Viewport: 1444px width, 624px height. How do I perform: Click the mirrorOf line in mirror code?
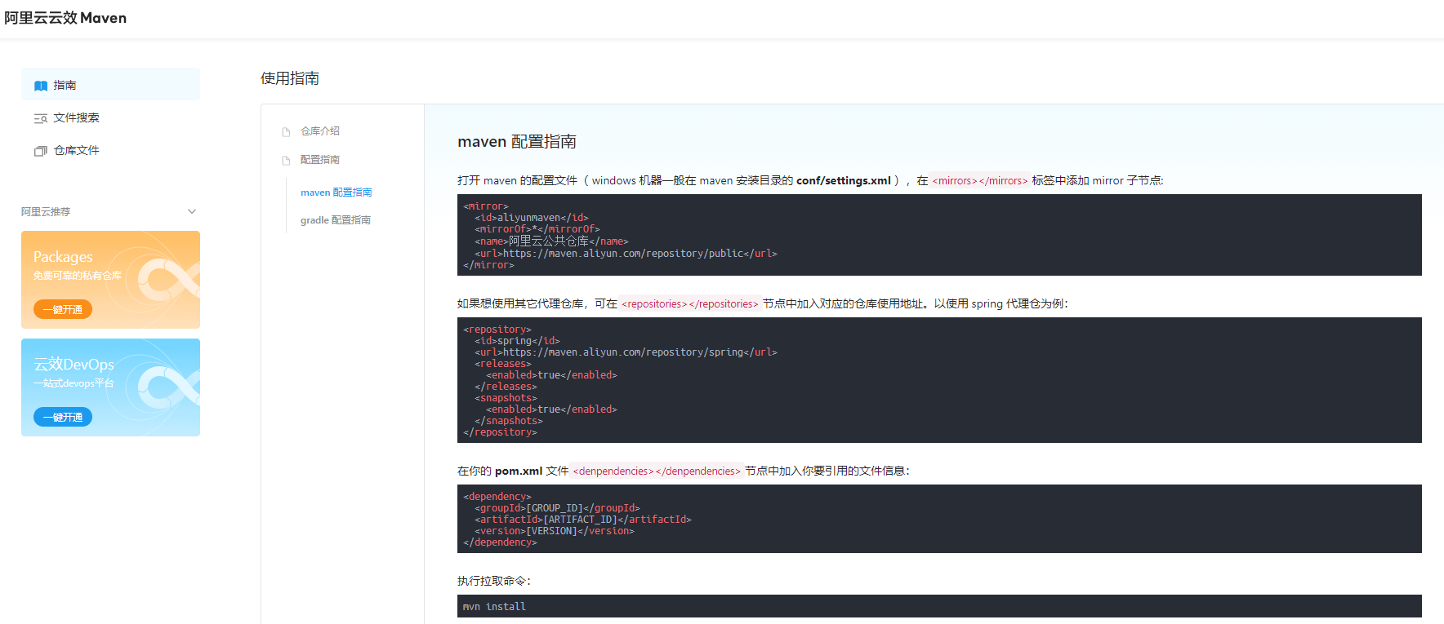[537, 229]
